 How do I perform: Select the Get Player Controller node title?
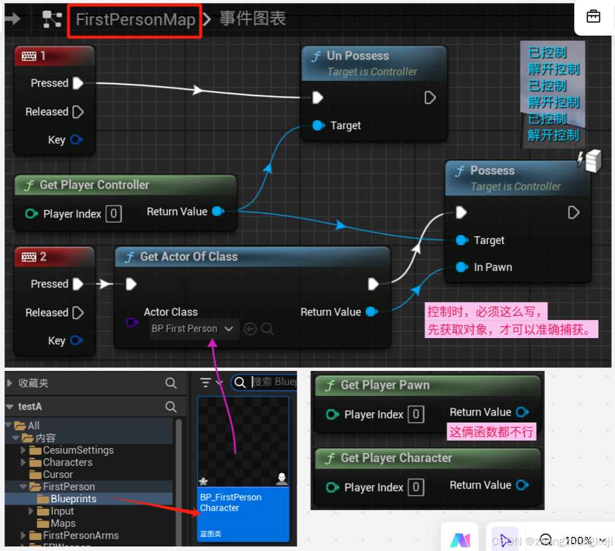[94, 185]
